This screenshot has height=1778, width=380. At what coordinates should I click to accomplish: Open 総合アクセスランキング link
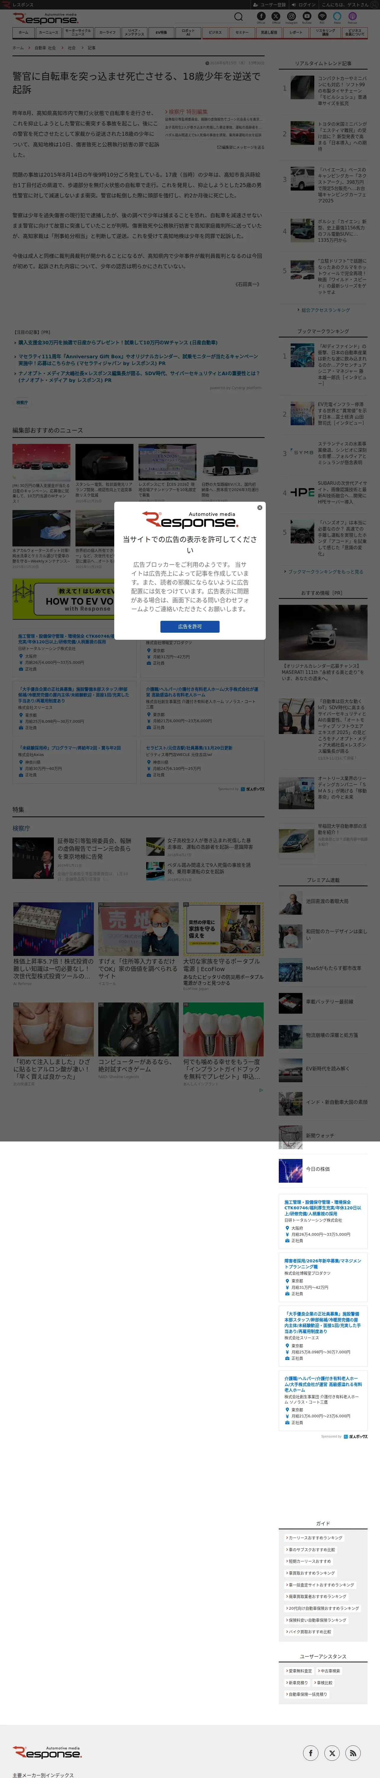[x=325, y=310]
